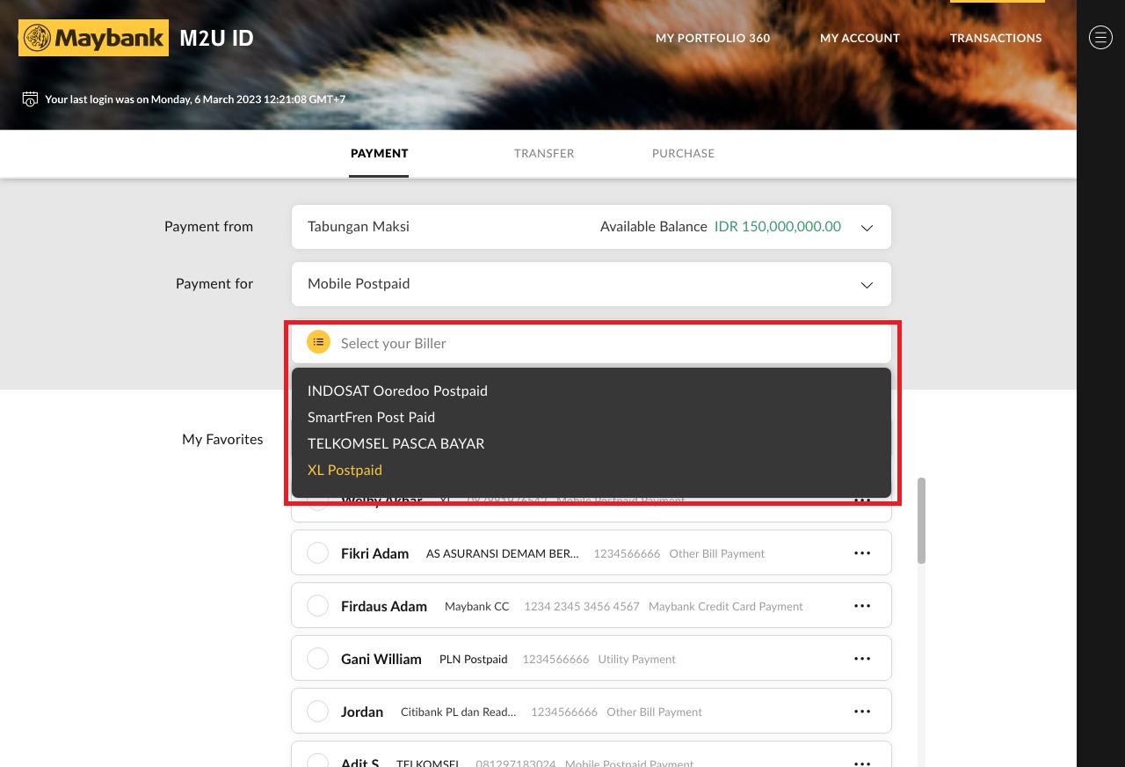Open more options for Gani William
The width and height of the screenshot is (1125, 767).
tap(861, 659)
